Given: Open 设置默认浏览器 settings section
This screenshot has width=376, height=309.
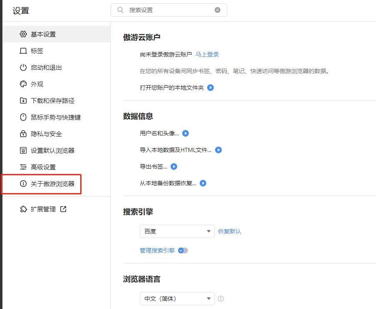Looking at the screenshot, I should [57, 150].
